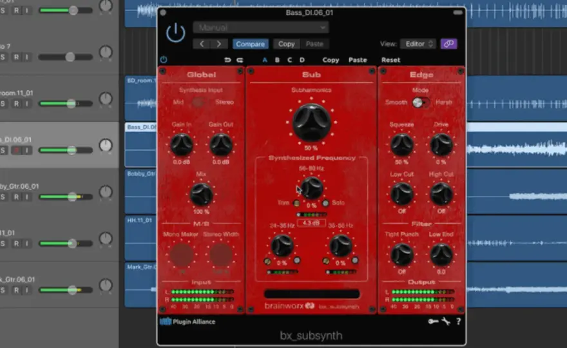Toggle the plugin bypass power button
Image resolution: width=567 pixels, height=348 pixels.
point(176,33)
